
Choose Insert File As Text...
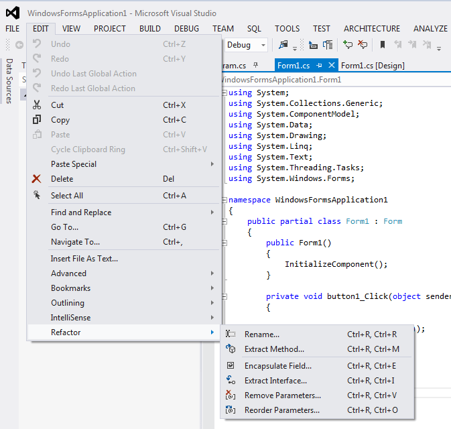[124, 258]
